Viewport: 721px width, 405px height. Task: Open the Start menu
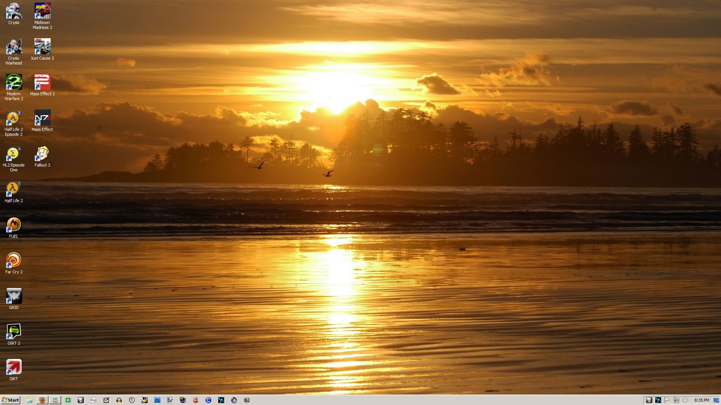(11, 400)
